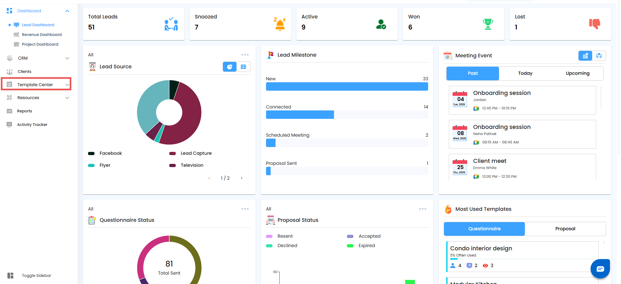The width and height of the screenshot is (621, 284).
Task: Switch Lead Source to pie chart view
Action: tap(230, 67)
